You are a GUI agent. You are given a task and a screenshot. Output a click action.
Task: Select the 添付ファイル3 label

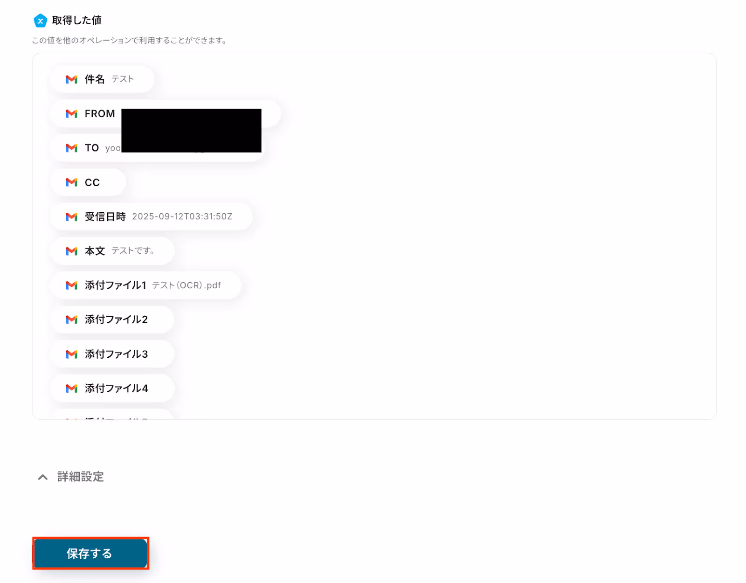(x=116, y=354)
